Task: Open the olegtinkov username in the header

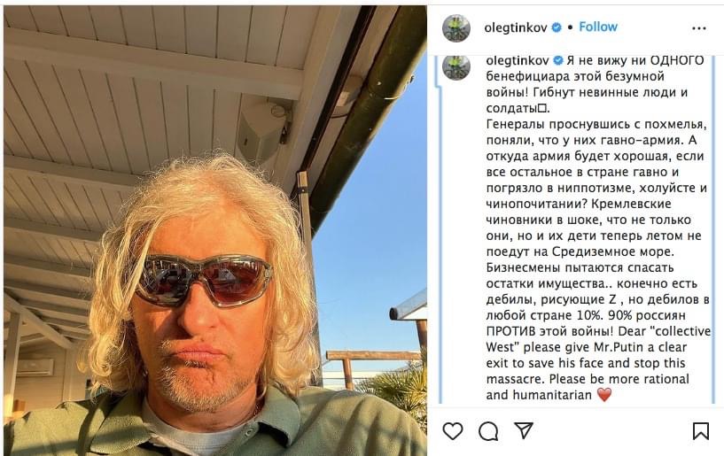Action: point(515,27)
